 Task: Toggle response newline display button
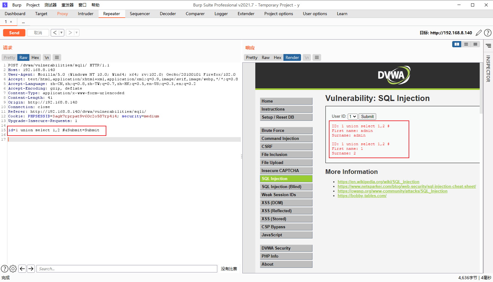[307, 57]
